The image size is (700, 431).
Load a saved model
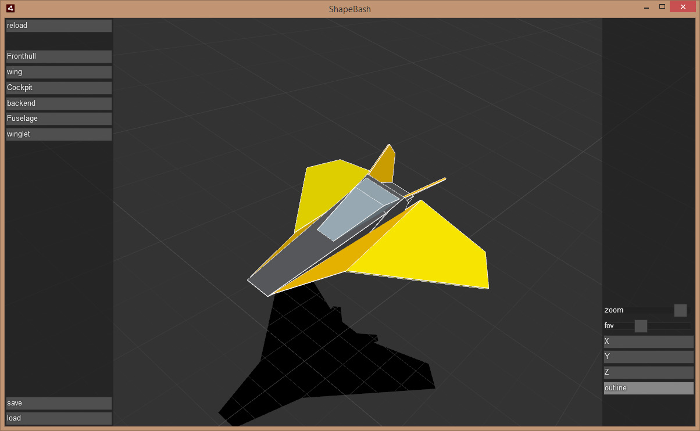[58, 418]
